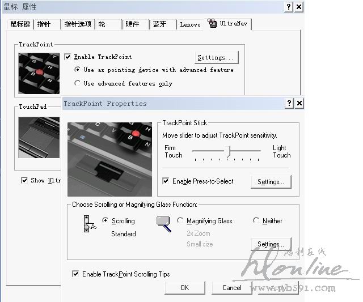
Task: Select the Magnifying Glass radio option
Action: click(180, 221)
